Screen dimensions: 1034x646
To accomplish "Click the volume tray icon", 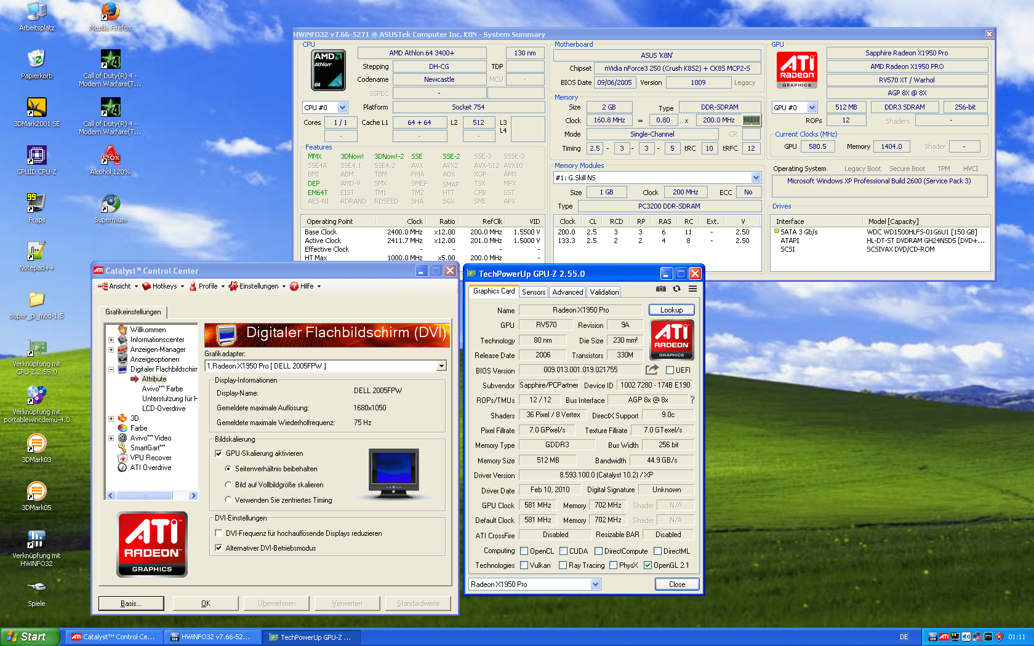I will click(966, 637).
